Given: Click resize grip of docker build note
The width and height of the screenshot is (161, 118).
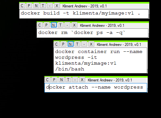Looking at the screenshot, I should click(149, 16).
